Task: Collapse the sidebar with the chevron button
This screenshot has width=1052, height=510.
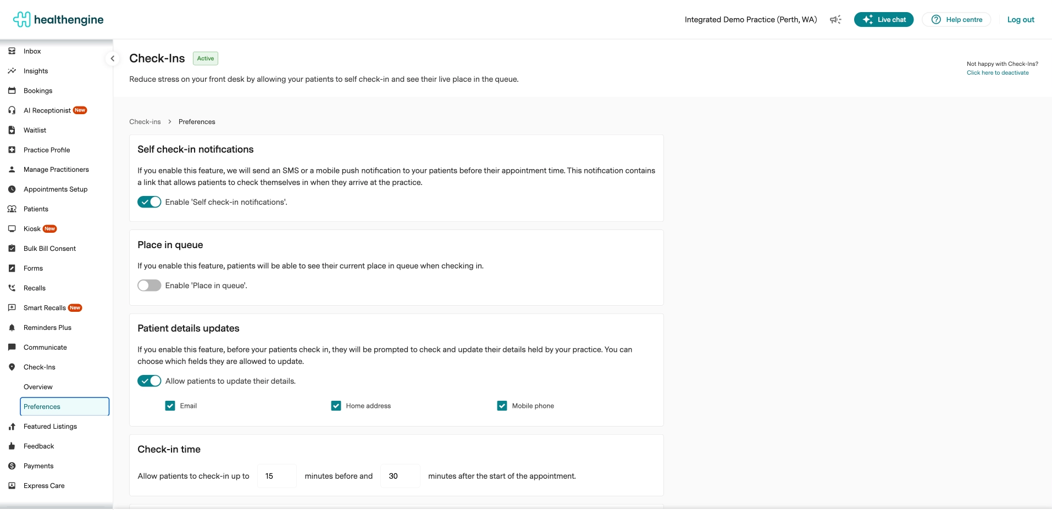Action: point(112,58)
